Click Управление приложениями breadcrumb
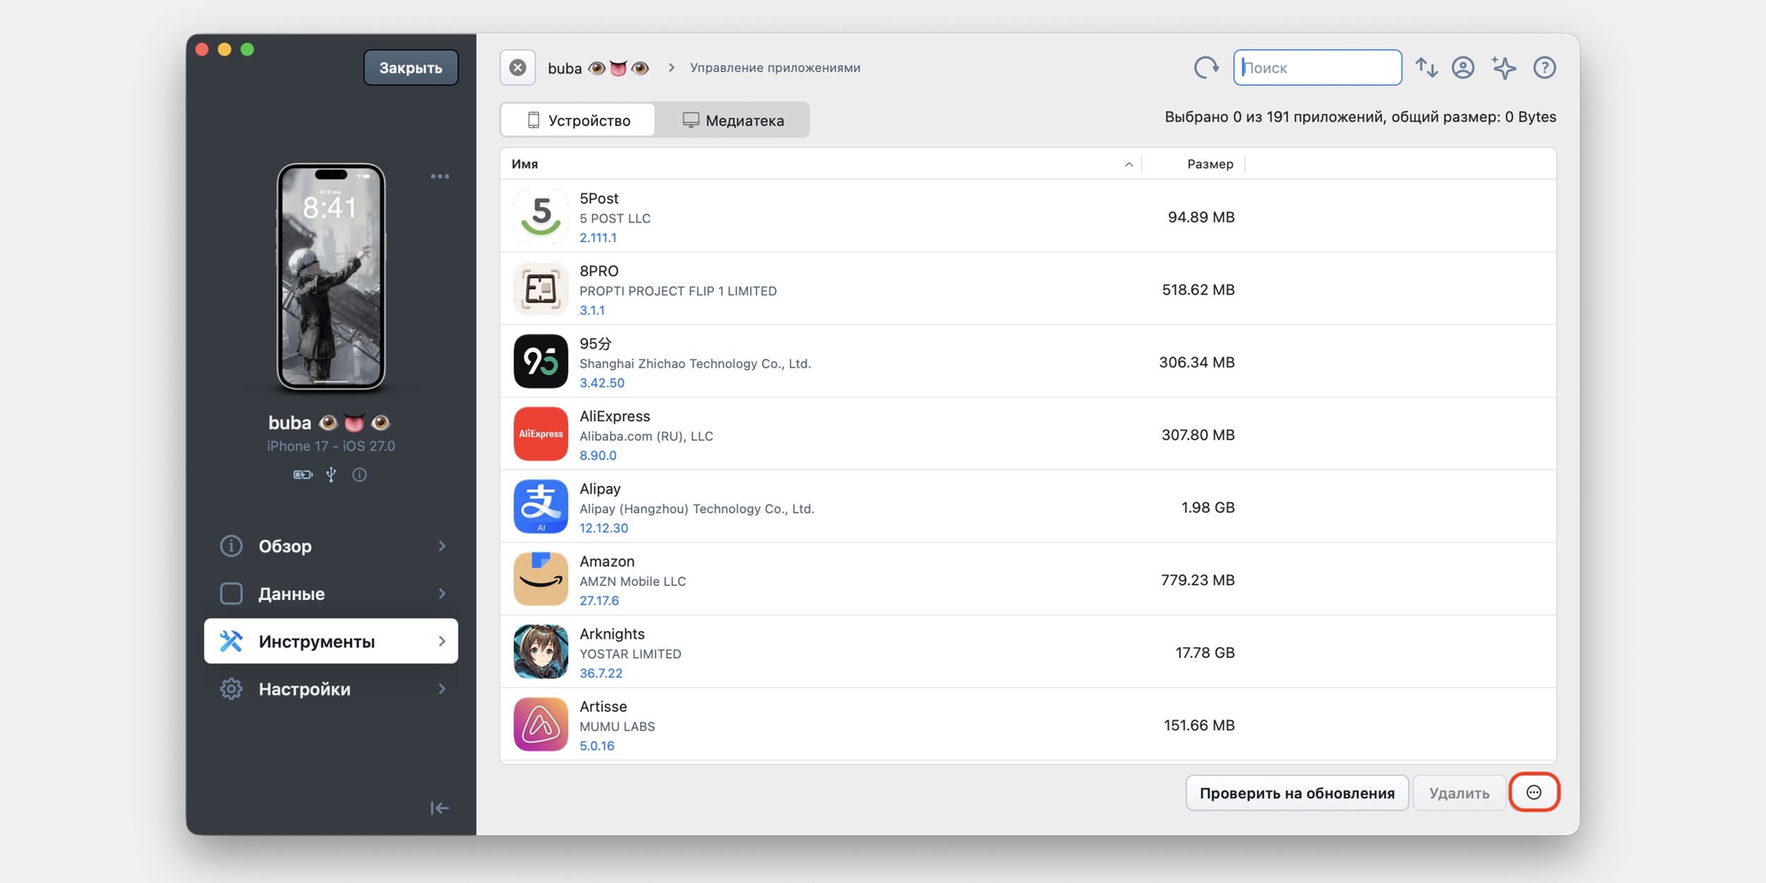This screenshot has height=883, width=1766. (775, 68)
